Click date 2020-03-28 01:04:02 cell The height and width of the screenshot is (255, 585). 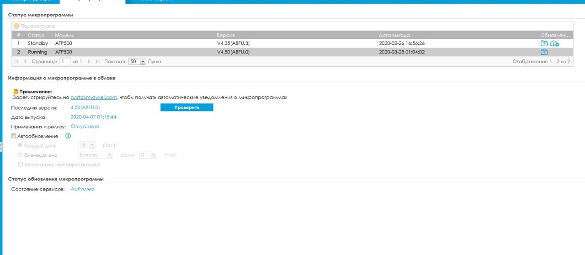coord(402,52)
